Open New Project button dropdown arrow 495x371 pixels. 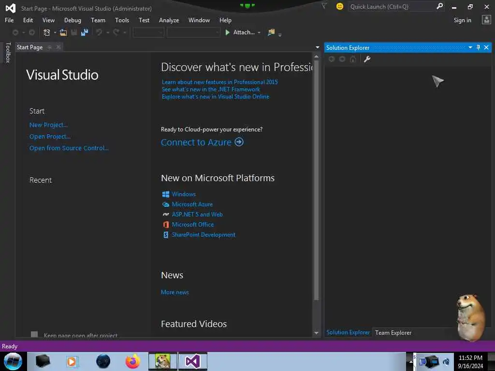(55, 32)
